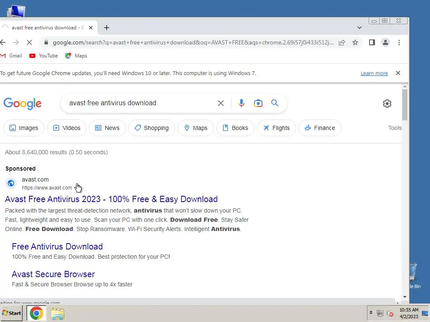Filter results by News
The width and height of the screenshot is (430, 322).
107,128
